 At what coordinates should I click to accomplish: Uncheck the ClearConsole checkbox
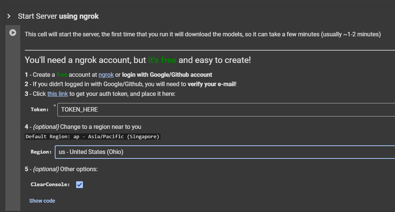click(80, 185)
